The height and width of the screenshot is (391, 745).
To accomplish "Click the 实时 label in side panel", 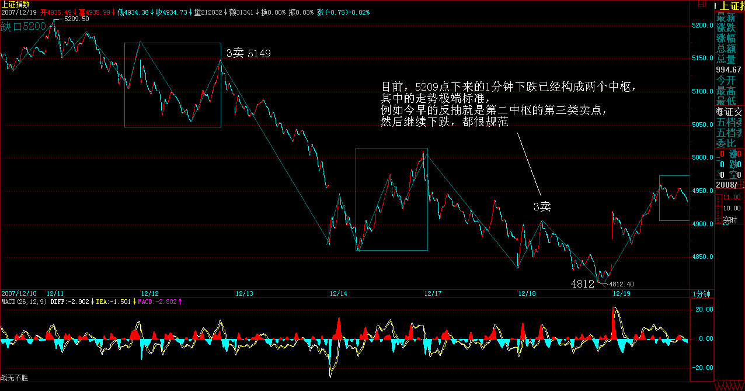I will tap(730, 220).
